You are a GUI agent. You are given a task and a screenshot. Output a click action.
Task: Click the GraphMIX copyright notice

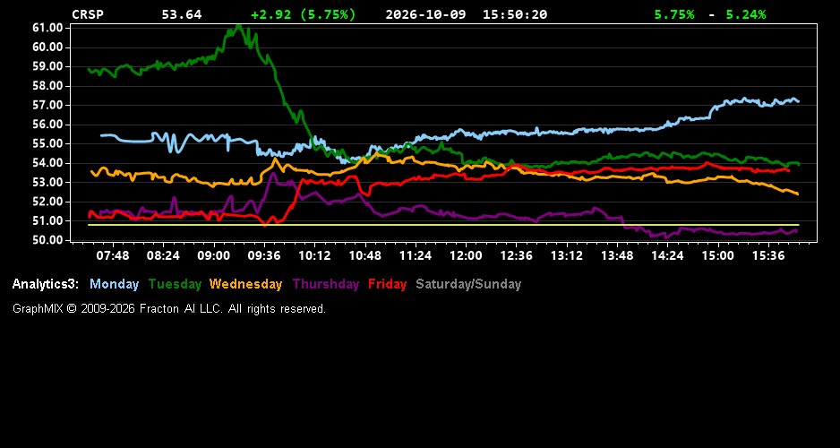(169, 308)
